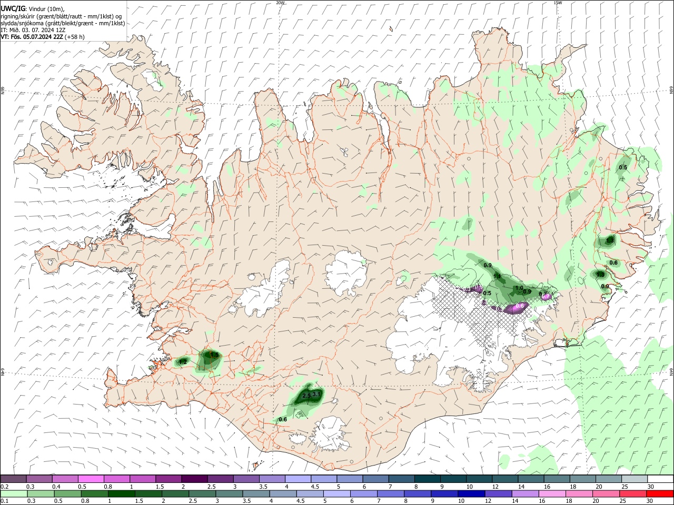Click the "1.5" rain value in the southwest
This screenshot has height=505, width=674.
tap(214, 355)
